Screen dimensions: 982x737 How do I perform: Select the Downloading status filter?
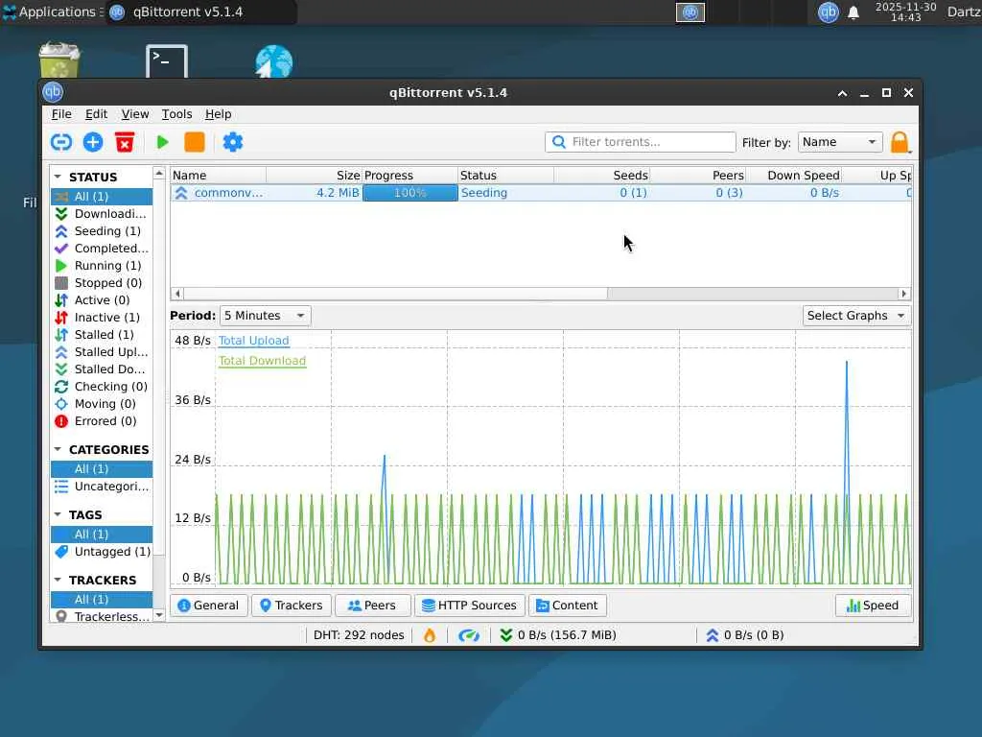[102, 214]
